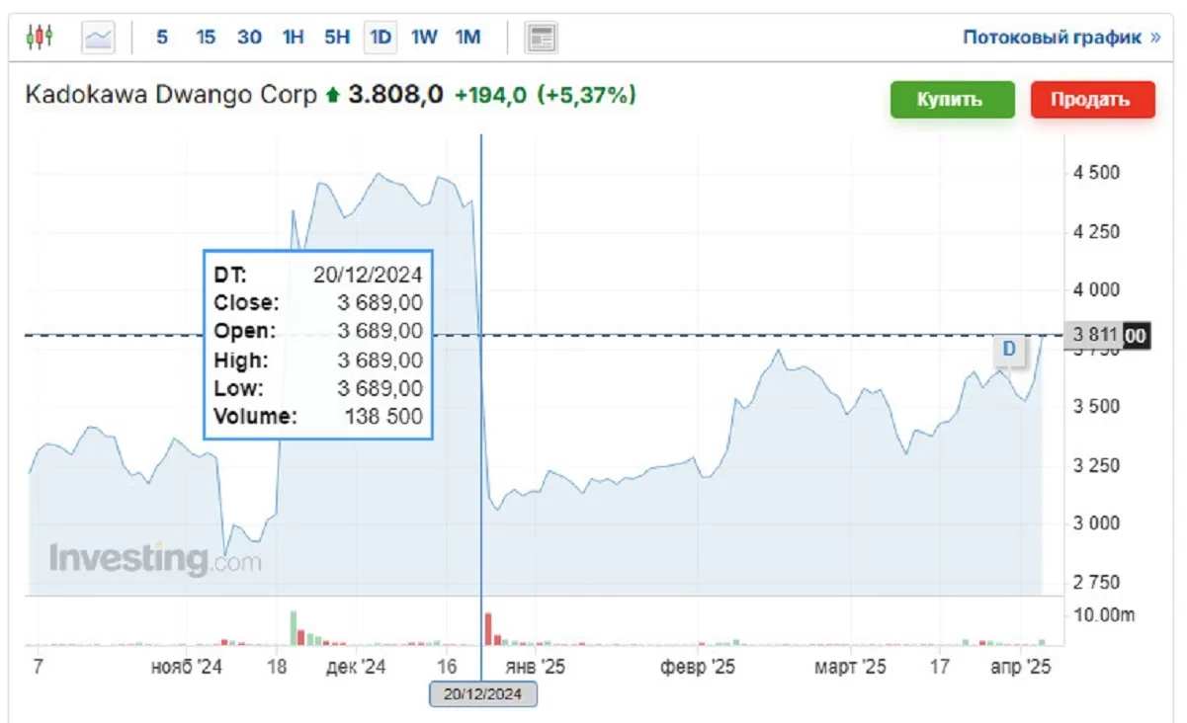Viewport: 1187px width, 723px height.
Task: Set chart interval to 5 minutes
Action: pyautogui.click(x=162, y=38)
